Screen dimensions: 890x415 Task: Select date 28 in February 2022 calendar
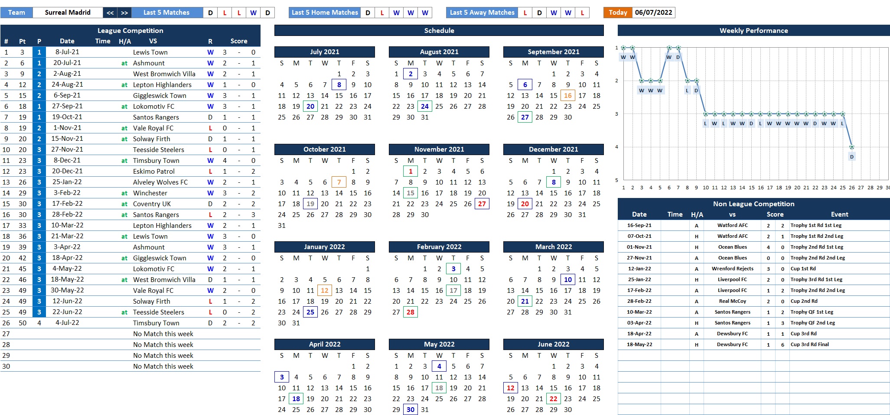tap(411, 312)
